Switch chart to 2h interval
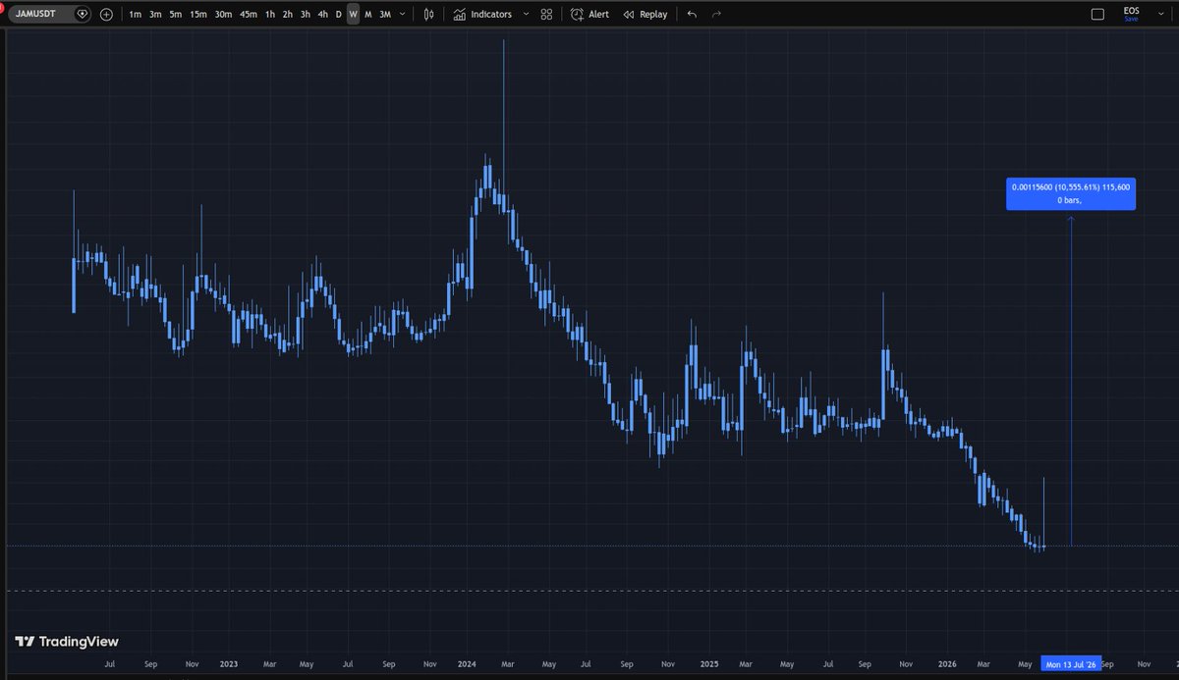Image resolution: width=1179 pixels, height=680 pixels. tap(288, 15)
